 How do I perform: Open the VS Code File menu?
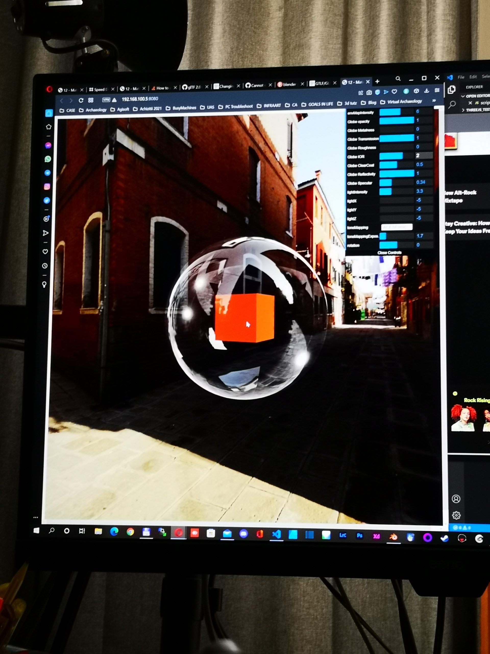(461, 77)
